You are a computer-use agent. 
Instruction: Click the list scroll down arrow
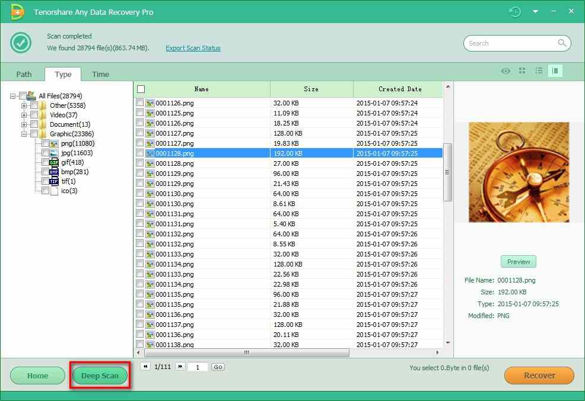tap(448, 342)
